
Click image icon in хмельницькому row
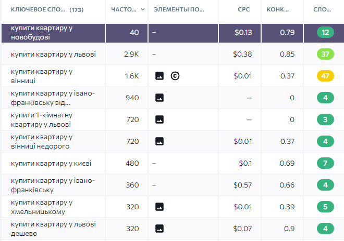click(159, 207)
